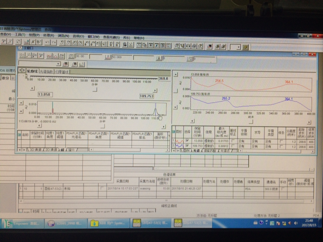Viewport: 323px width, 242px height.
Task: Click the undo arrow icon in main toolbar
Action: point(47,42)
